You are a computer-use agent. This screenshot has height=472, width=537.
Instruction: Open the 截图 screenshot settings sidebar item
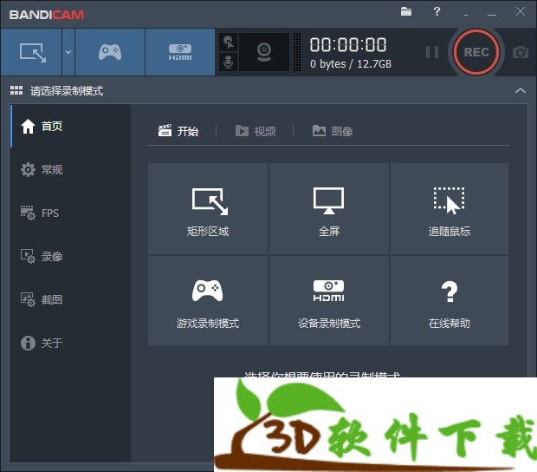point(70,299)
